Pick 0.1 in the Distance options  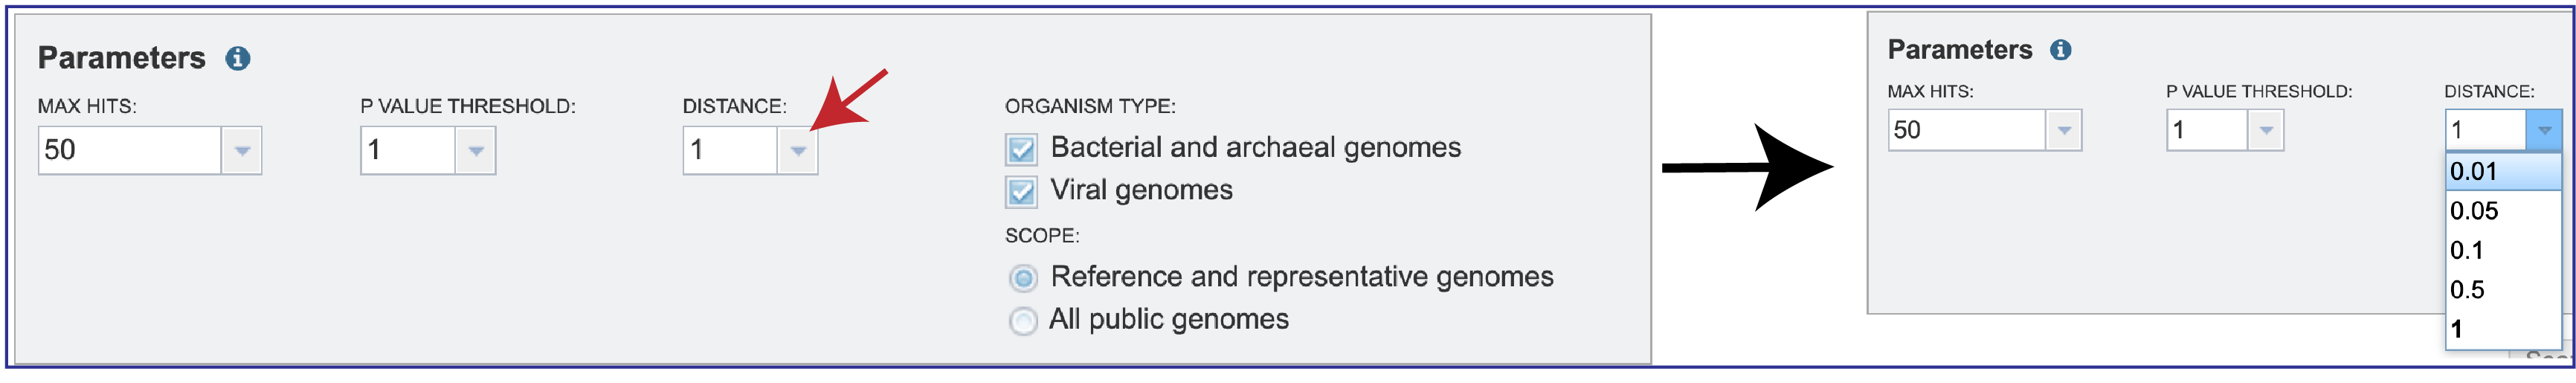coord(2503,251)
